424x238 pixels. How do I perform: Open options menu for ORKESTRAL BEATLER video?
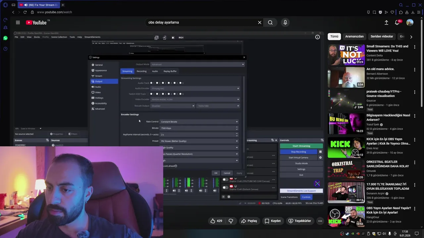(414, 163)
